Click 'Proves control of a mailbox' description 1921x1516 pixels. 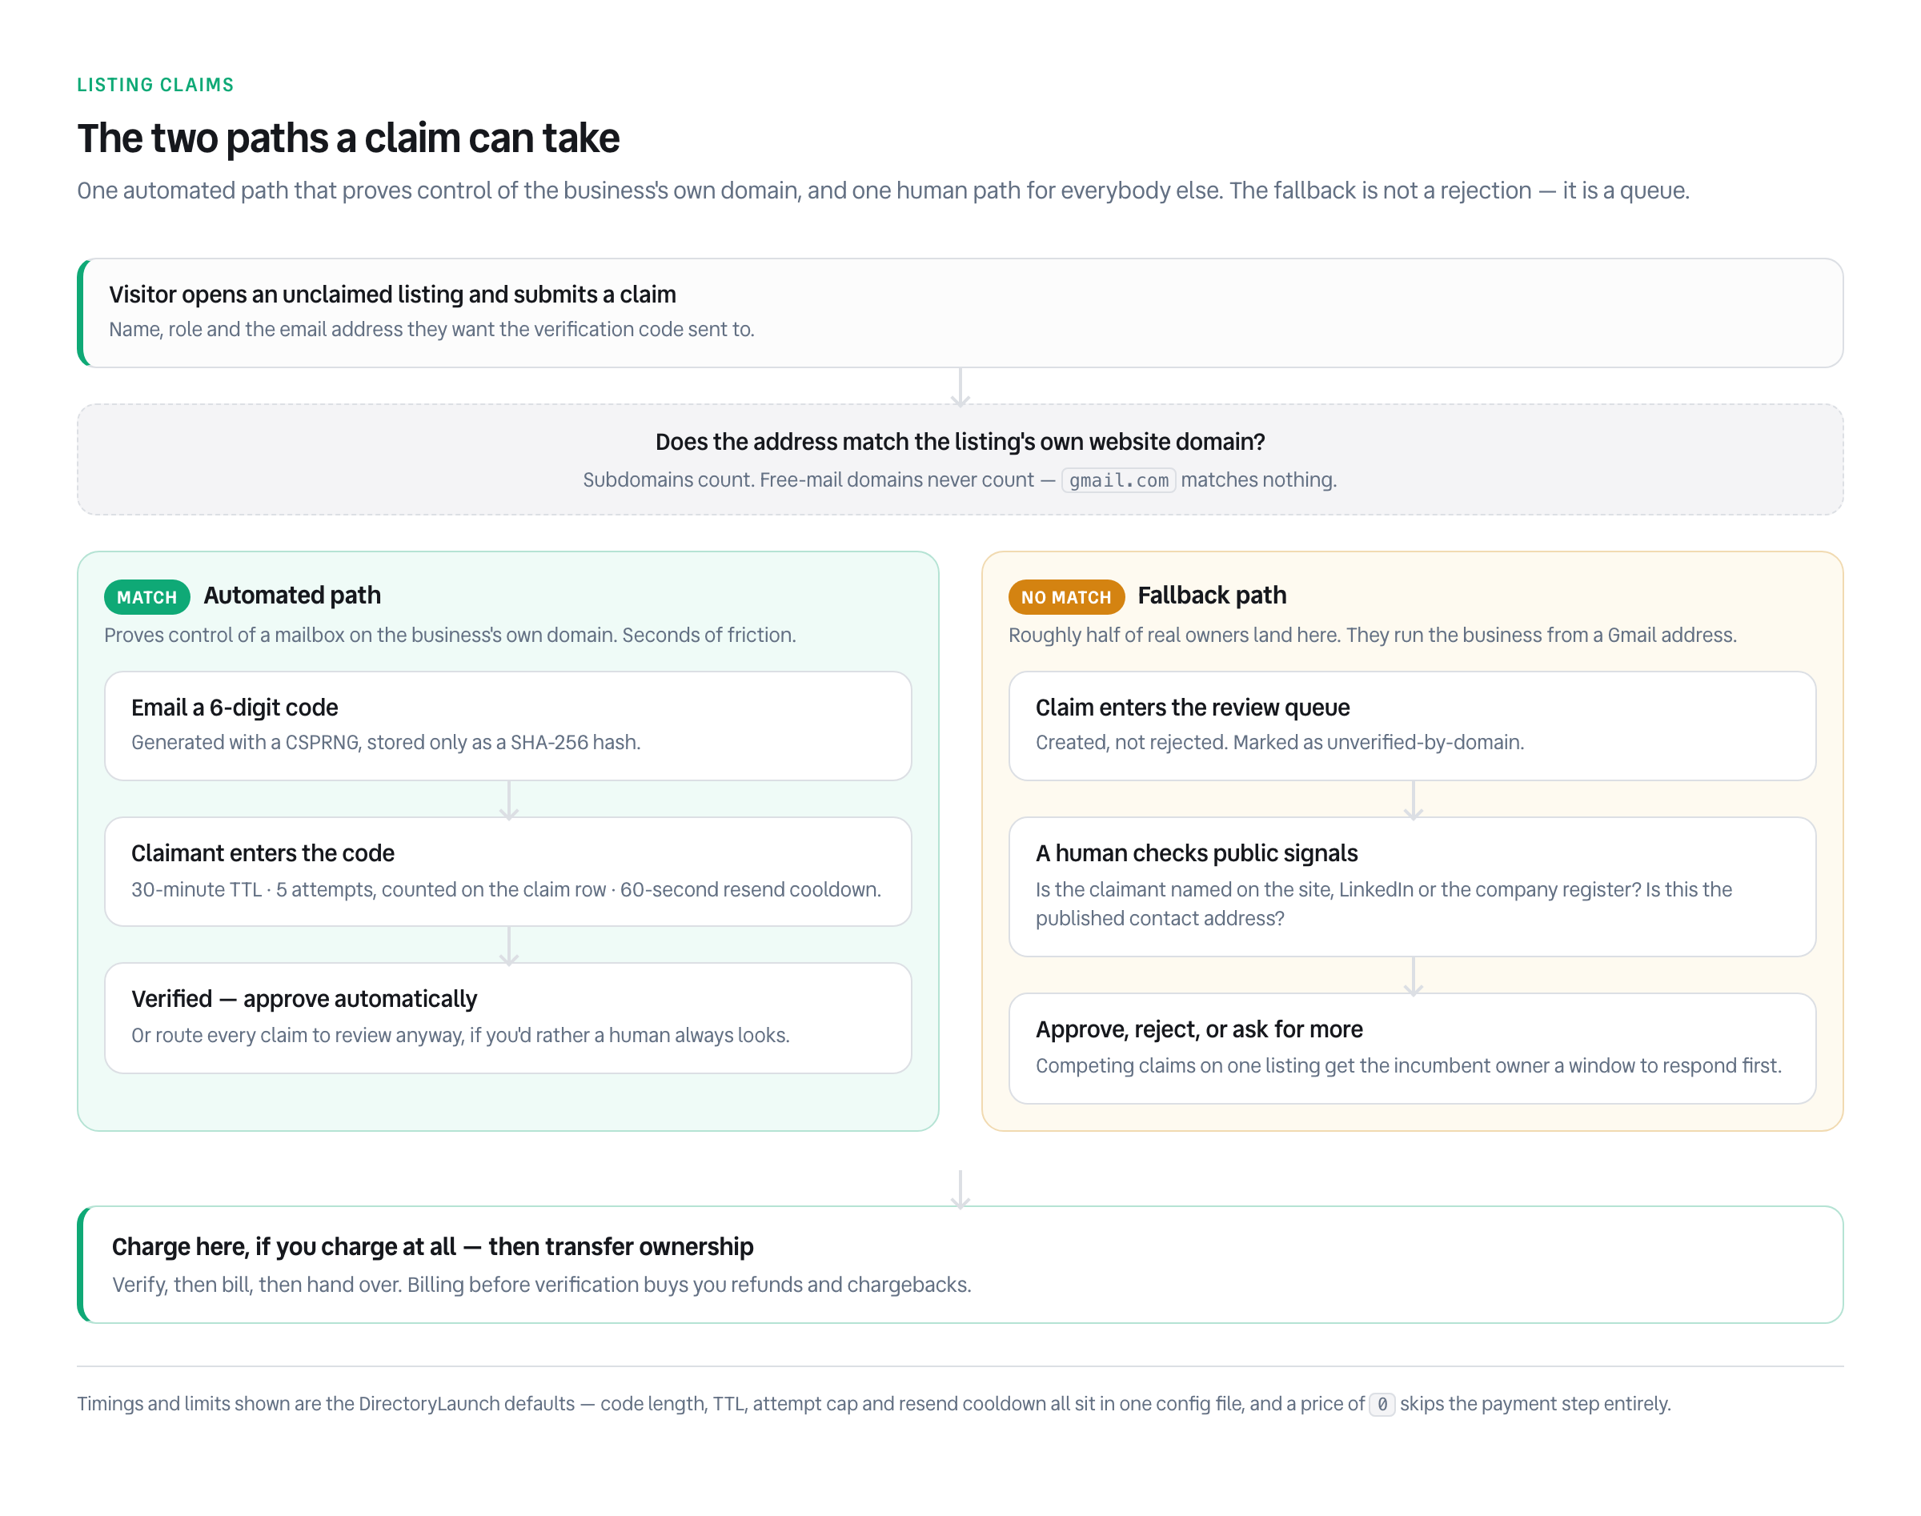[450, 635]
